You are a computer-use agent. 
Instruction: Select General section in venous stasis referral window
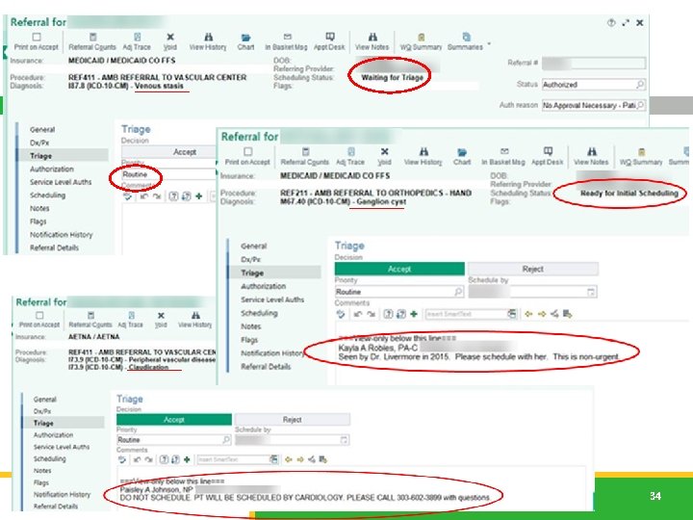click(x=42, y=130)
